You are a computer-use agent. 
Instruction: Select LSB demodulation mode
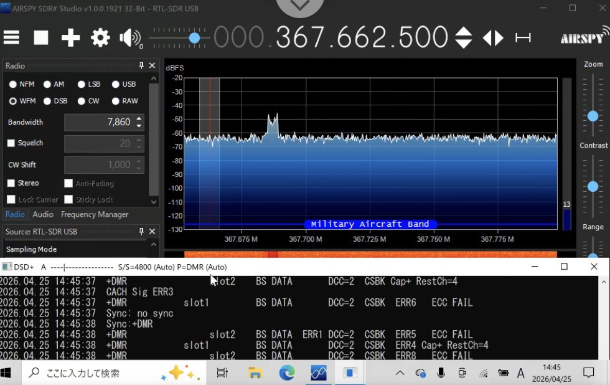point(82,84)
